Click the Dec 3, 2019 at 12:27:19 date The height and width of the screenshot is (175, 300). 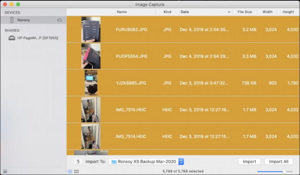(204, 109)
